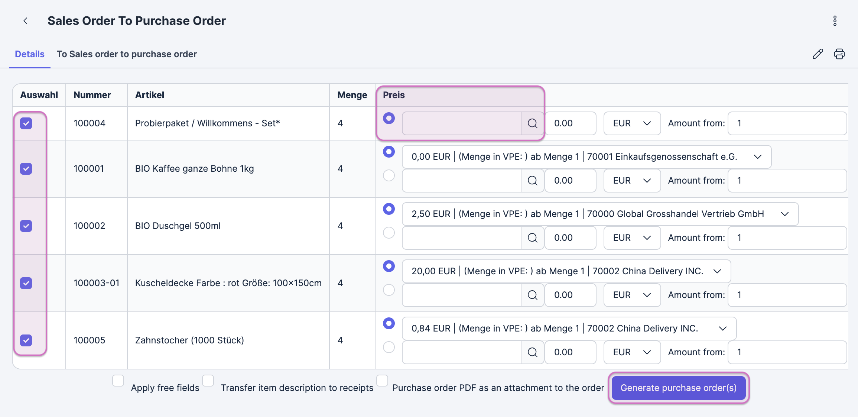Open EUR currency dropdown in Probierpaket row

(632, 123)
